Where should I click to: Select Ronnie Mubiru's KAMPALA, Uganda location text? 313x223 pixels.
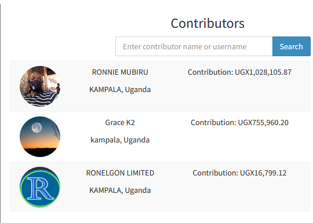(x=120, y=90)
